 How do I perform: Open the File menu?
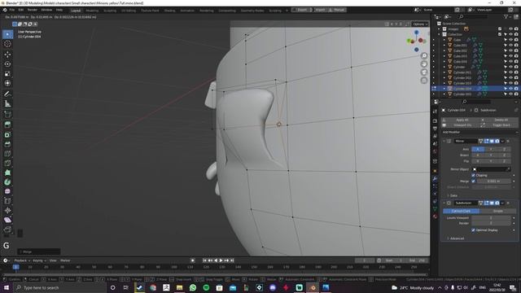click(12, 10)
